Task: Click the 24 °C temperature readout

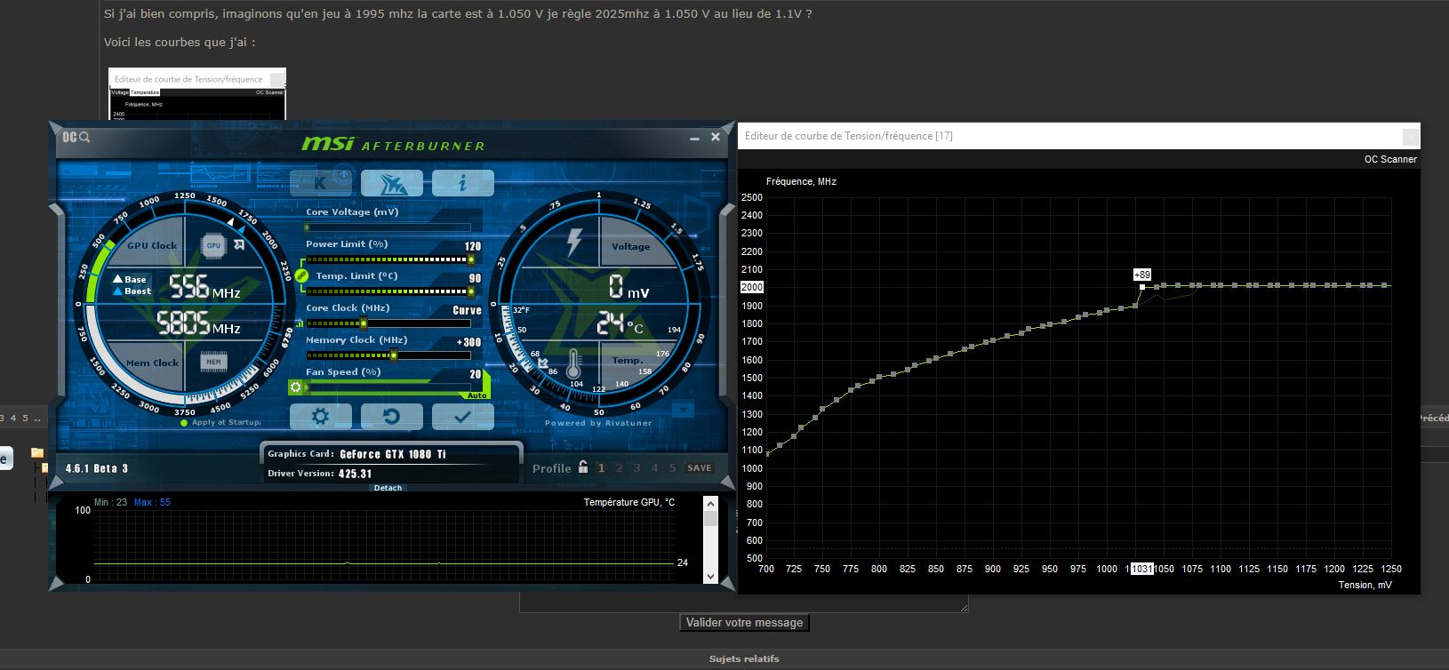Action: tap(620, 323)
